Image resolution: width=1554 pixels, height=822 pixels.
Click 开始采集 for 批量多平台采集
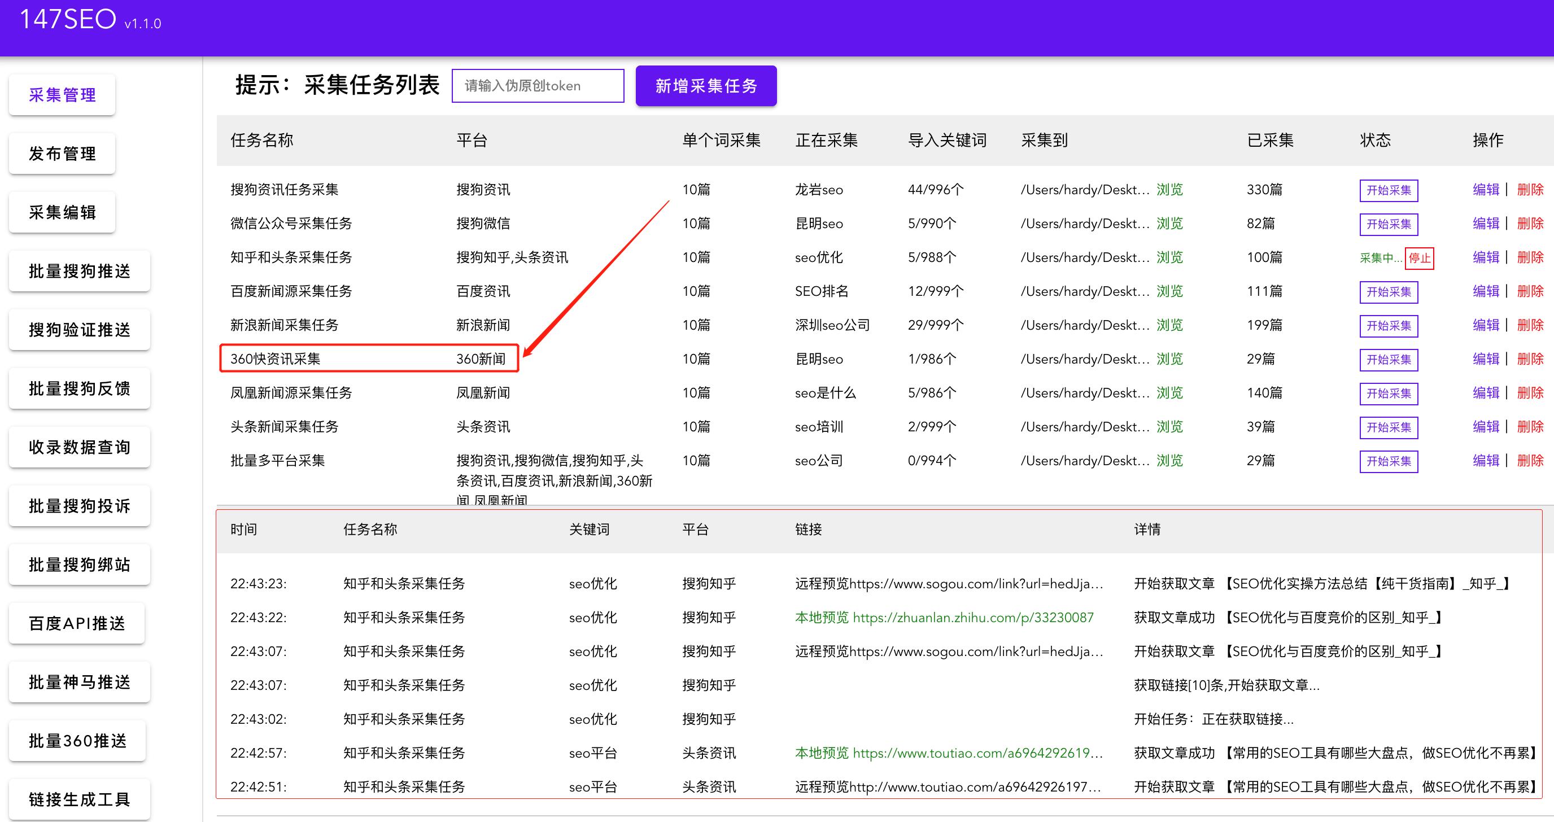click(x=1388, y=461)
